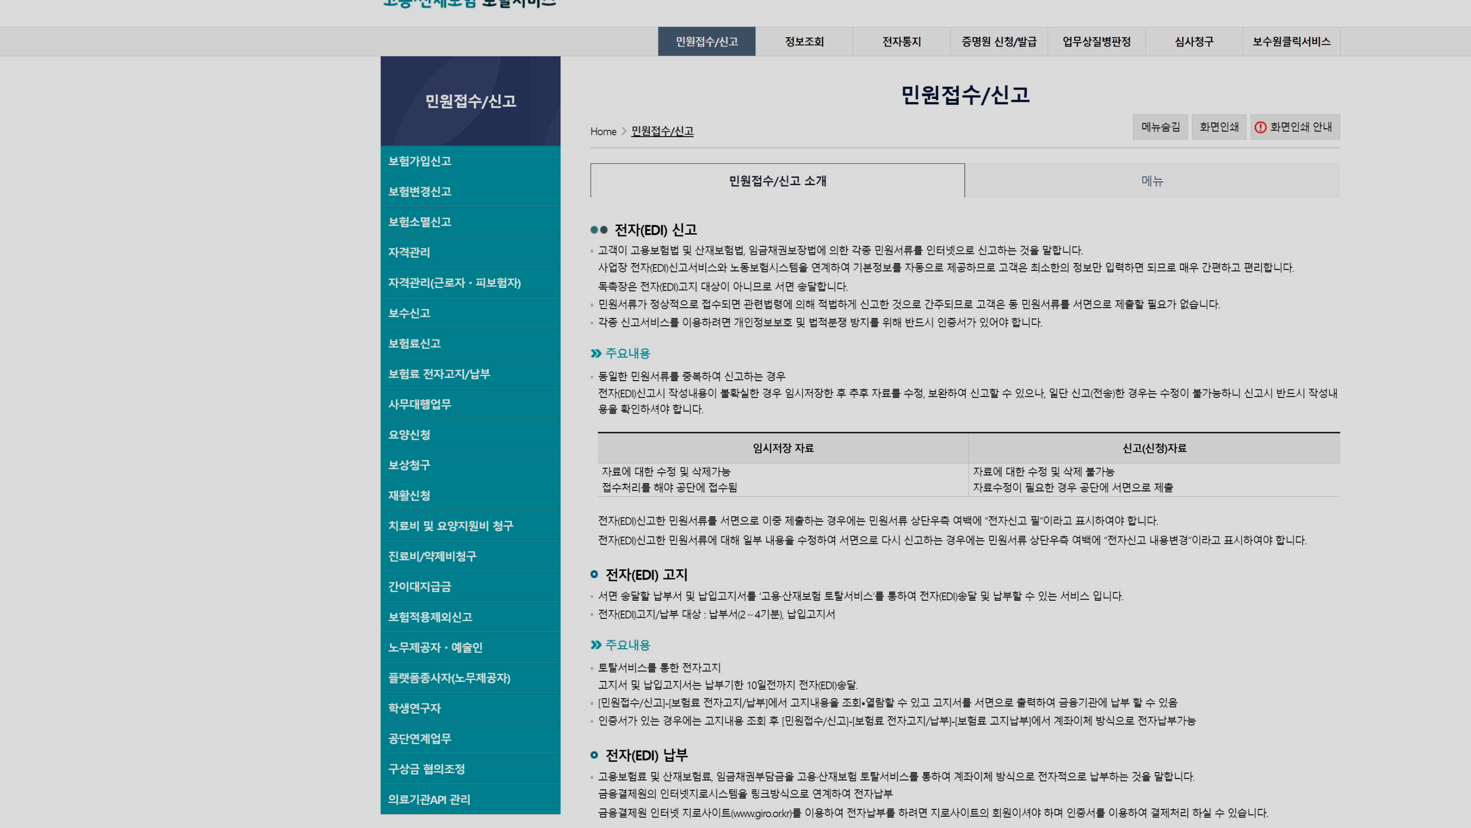The height and width of the screenshot is (828, 1471).
Task: Select 플랫폼종사자(노무제공자) sidebar entry
Action: point(449,678)
